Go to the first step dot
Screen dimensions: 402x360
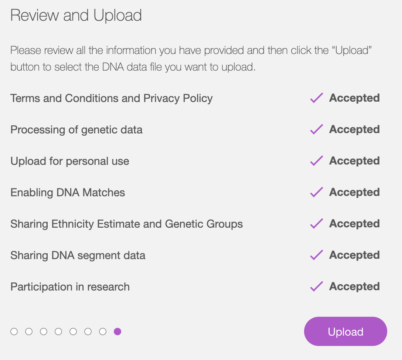(x=14, y=332)
